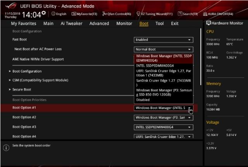Open MyFavorite(F3) shortcut
This screenshot has width=248, height=167.
tap(84, 14)
